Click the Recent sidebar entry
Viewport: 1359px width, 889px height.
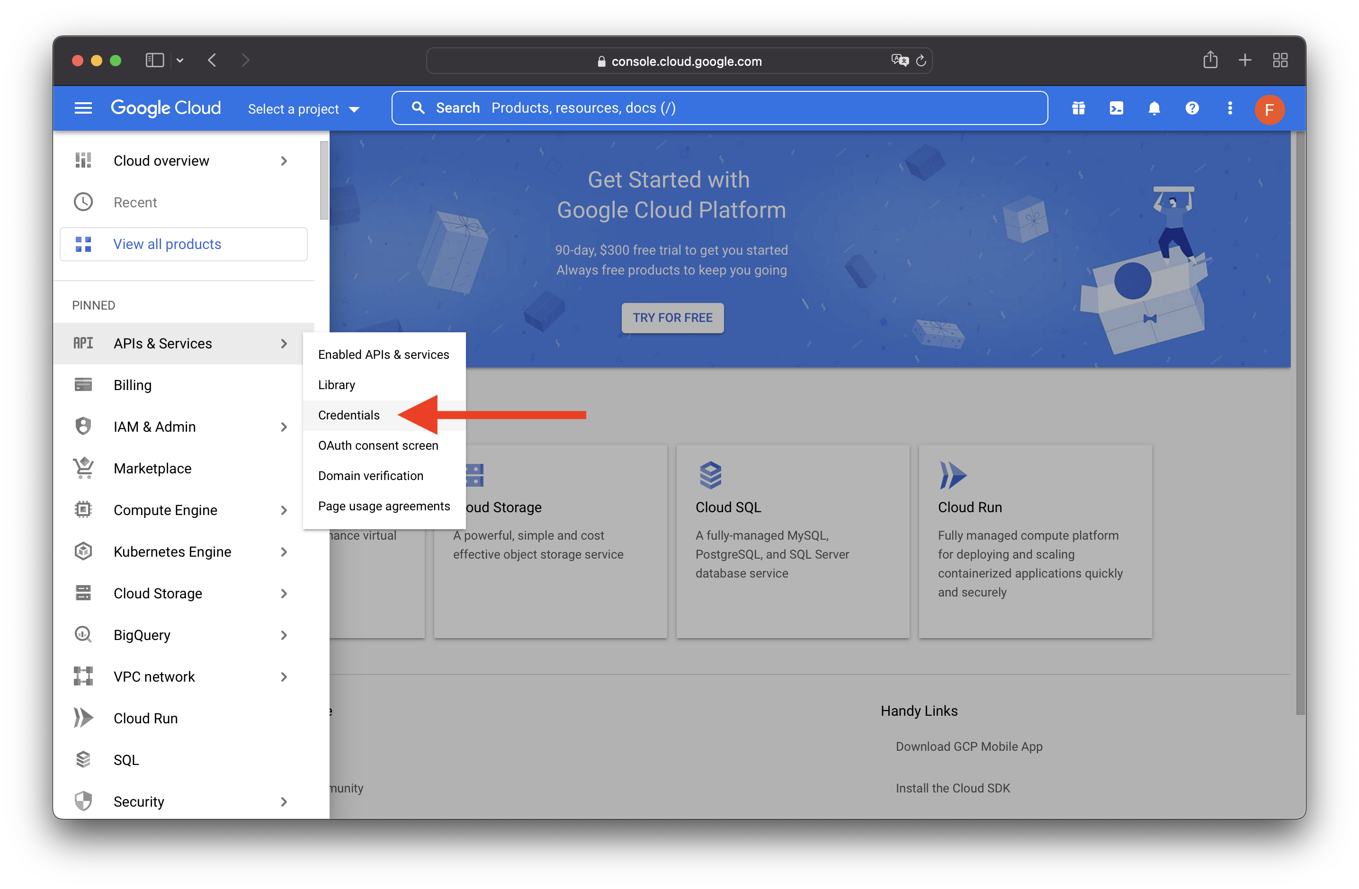tap(183, 202)
